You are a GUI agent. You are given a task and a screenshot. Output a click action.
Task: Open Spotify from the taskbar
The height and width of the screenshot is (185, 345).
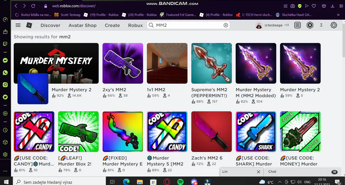[x=181, y=182]
